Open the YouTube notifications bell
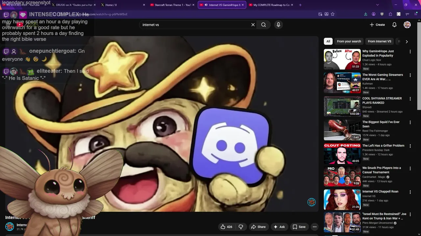Image resolution: width=421 pixels, height=236 pixels. click(394, 25)
